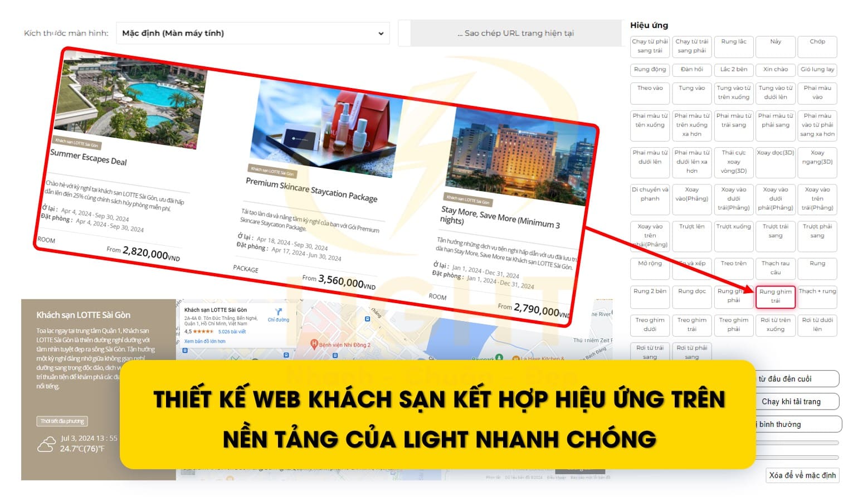Choose the 'Thạch + rung' effect
This screenshot has width=853, height=501.
[x=817, y=296]
